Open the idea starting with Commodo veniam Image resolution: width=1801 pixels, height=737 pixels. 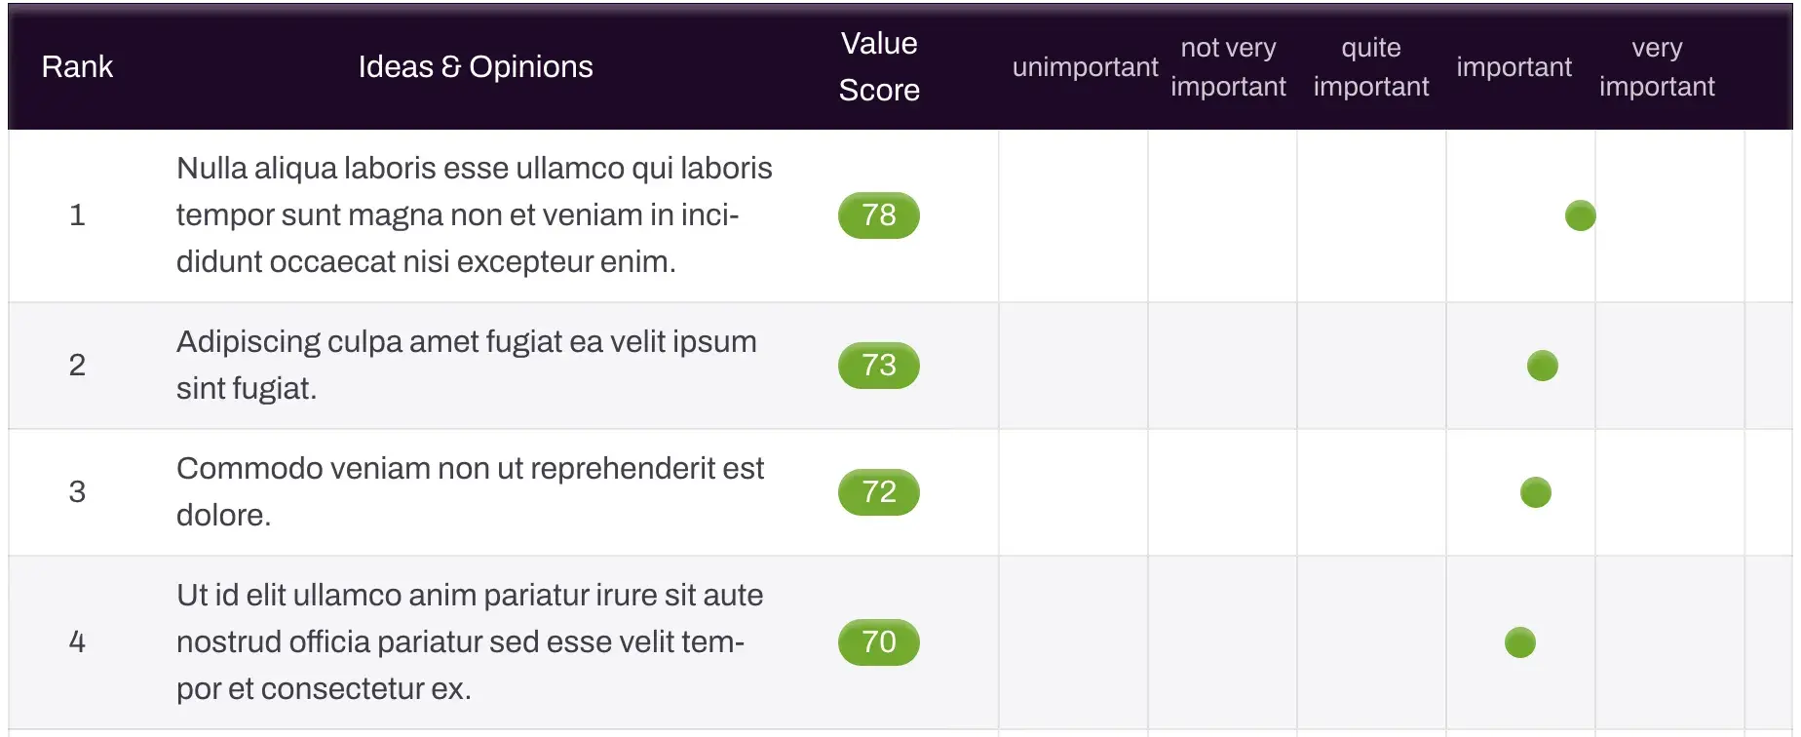pyautogui.click(x=470, y=492)
